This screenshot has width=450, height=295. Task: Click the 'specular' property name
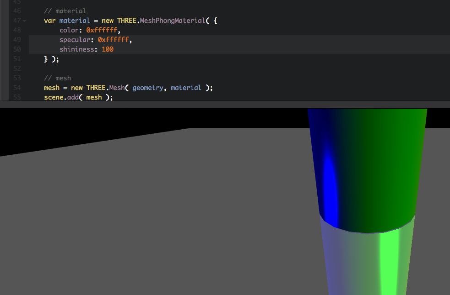coord(75,40)
